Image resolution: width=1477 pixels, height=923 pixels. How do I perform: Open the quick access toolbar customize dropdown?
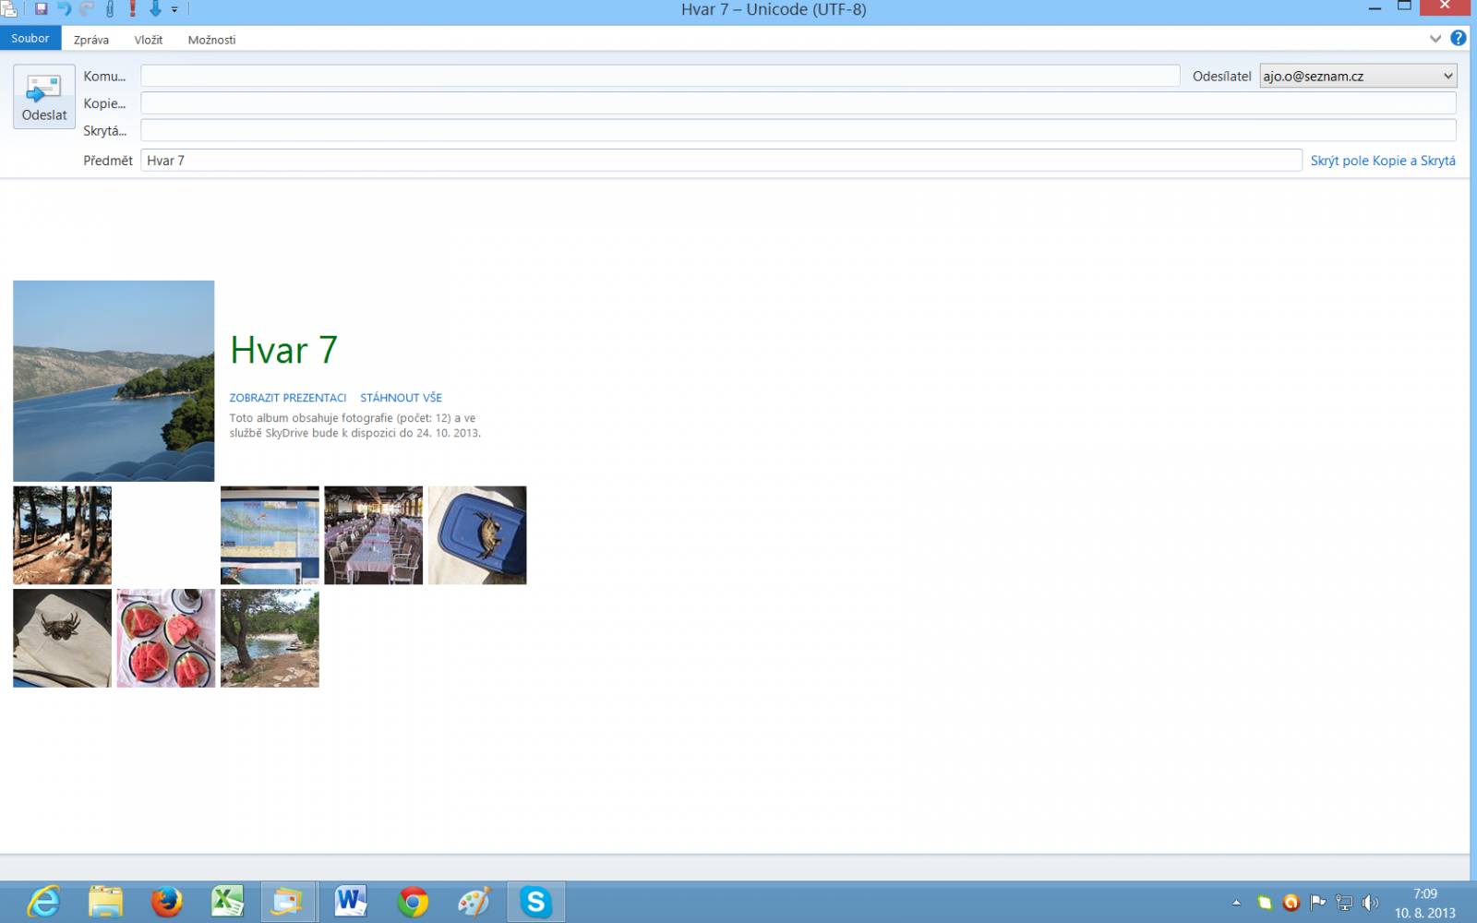(174, 10)
